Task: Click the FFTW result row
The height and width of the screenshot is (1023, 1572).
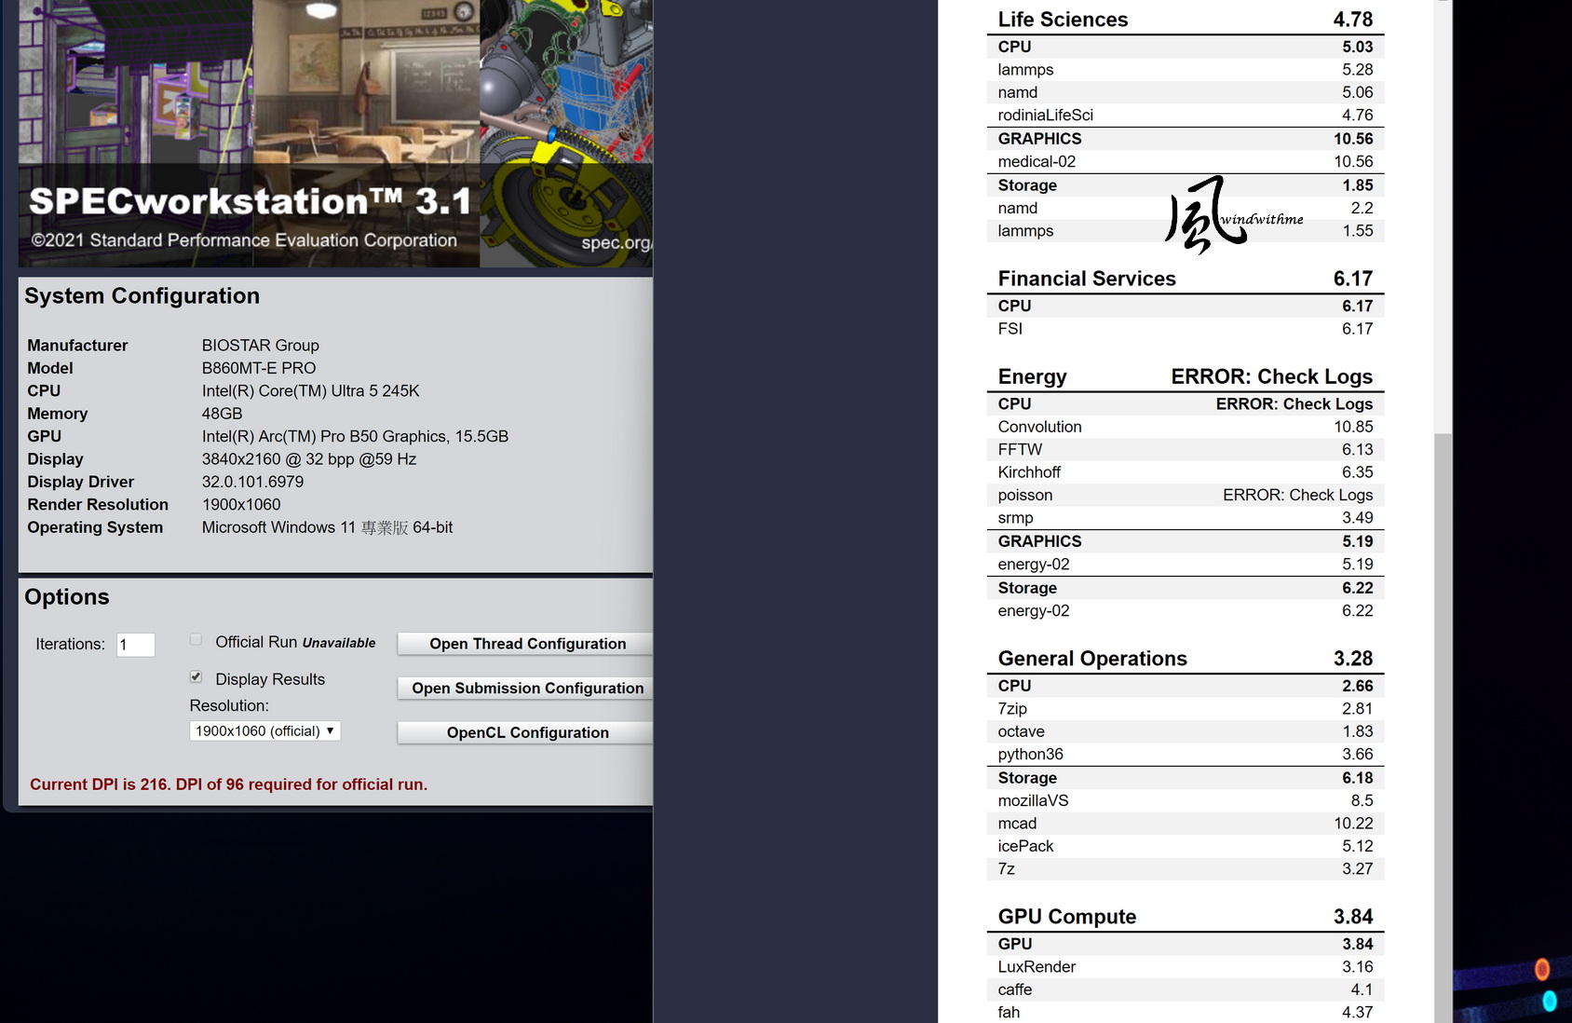Action: point(1186,450)
